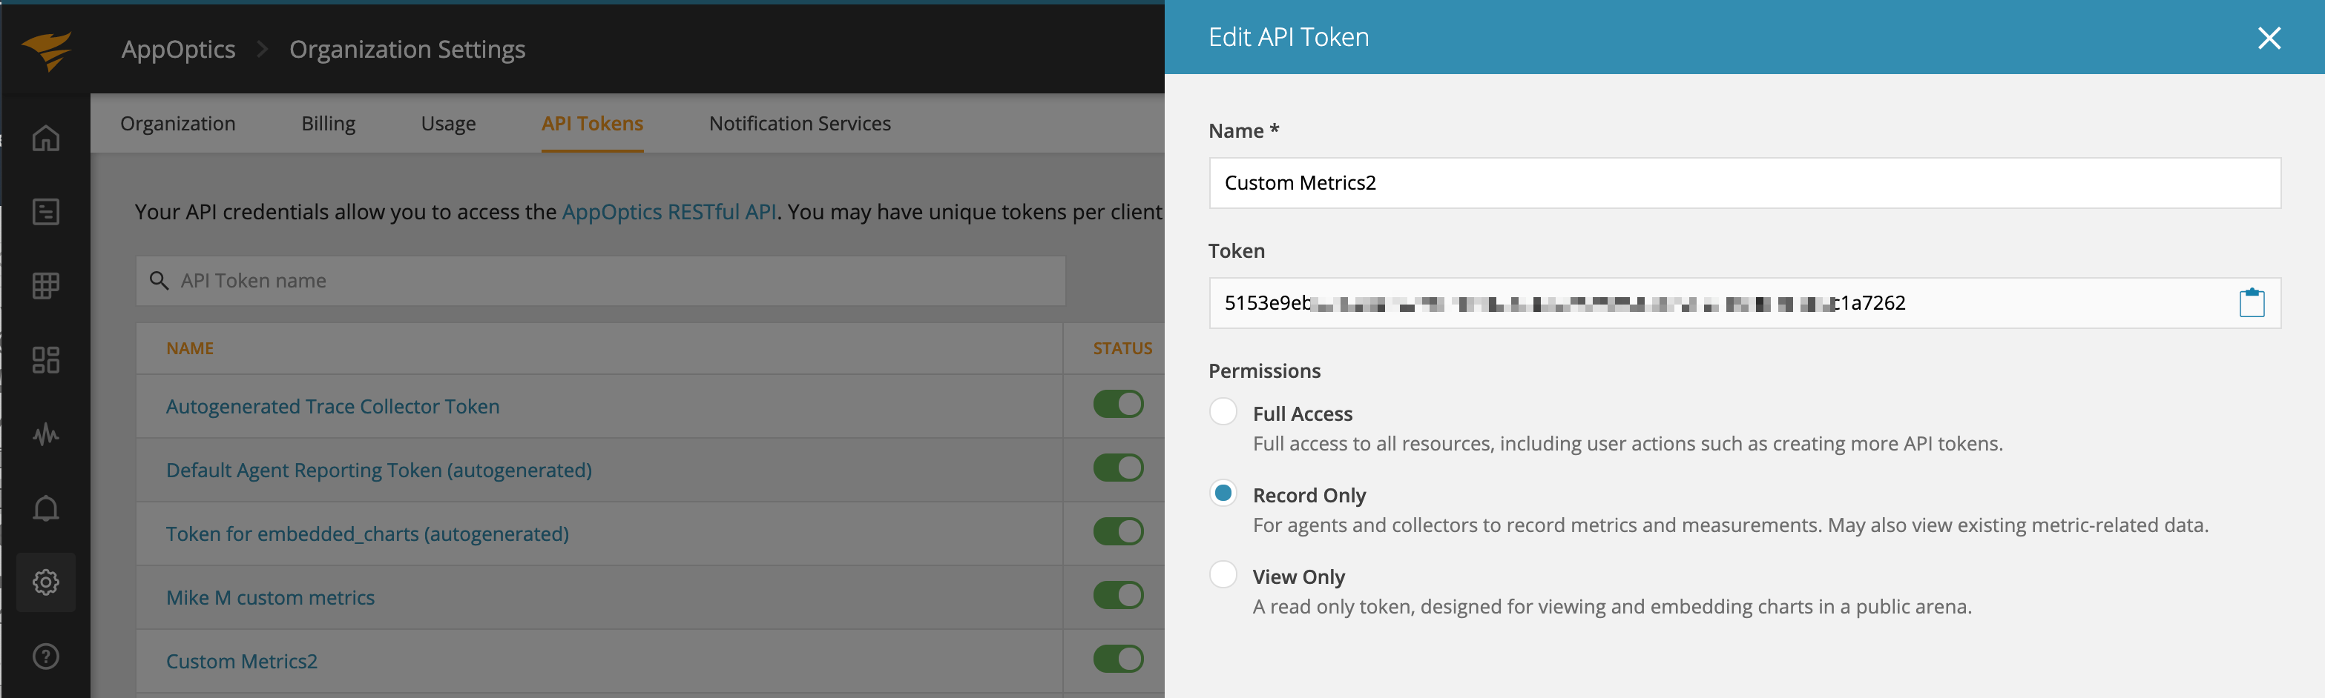The image size is (2325, 698).
Task: Sort tokens by the NAME column header
Action: click(x=189, y=348)
